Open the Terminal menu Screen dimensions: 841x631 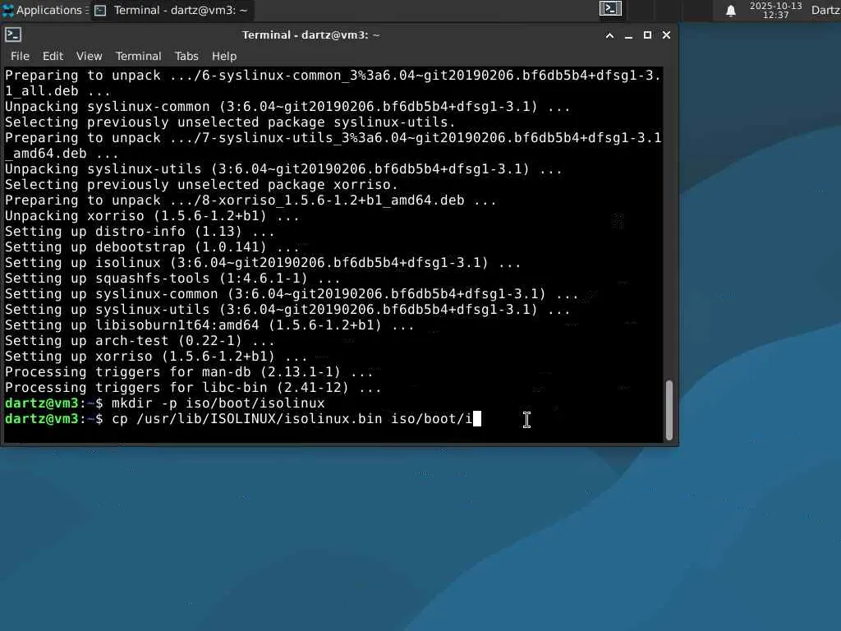[138, 56]
